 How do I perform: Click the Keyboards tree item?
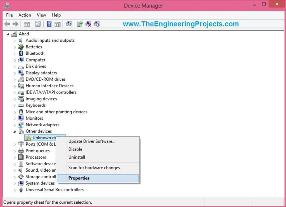(35, 105)
